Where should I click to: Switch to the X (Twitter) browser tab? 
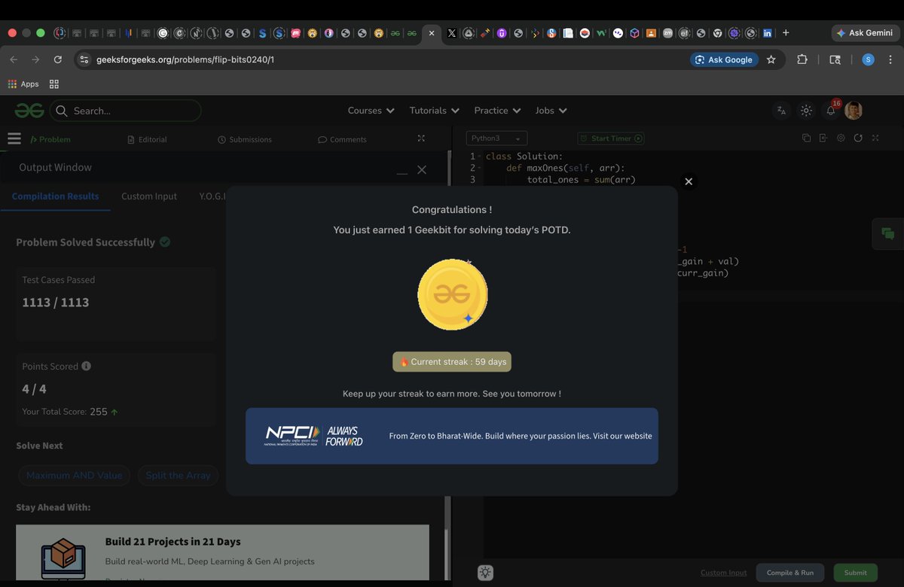tap(452, 33)
